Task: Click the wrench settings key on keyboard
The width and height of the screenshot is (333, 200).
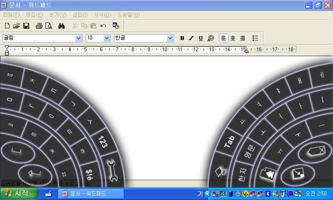Action: click(x=112, y=171)
